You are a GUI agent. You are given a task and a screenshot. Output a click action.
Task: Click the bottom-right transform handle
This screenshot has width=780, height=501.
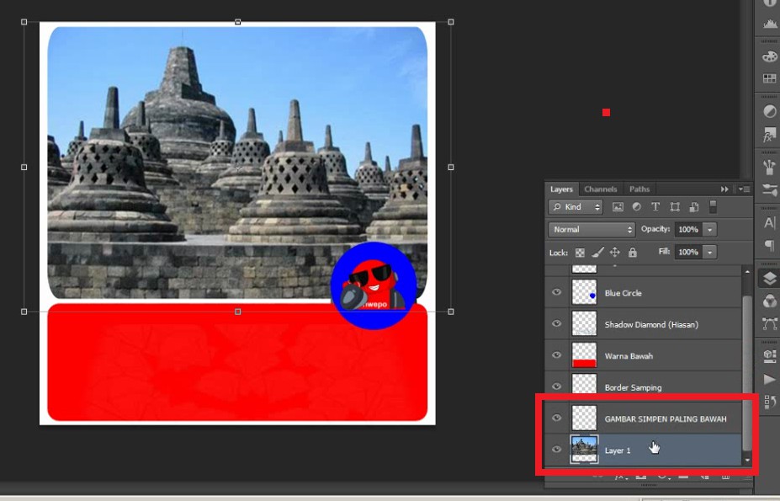[x=451, y=312]
